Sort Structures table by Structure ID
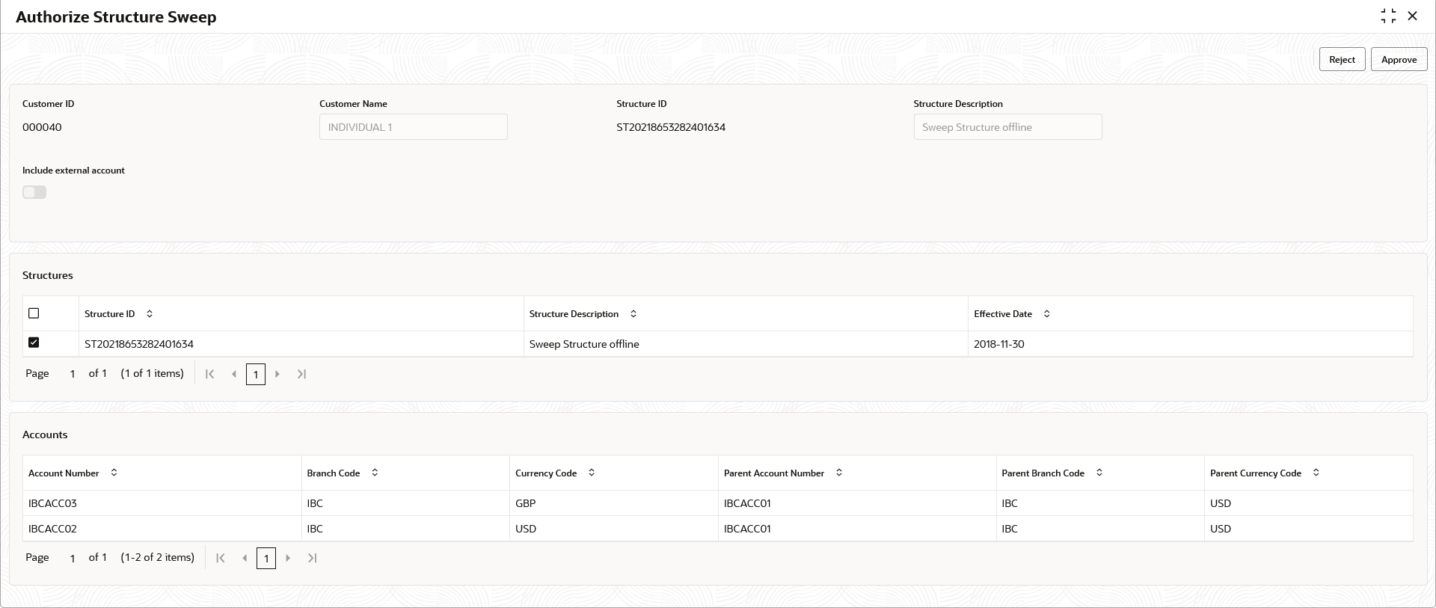 [150, 314]
